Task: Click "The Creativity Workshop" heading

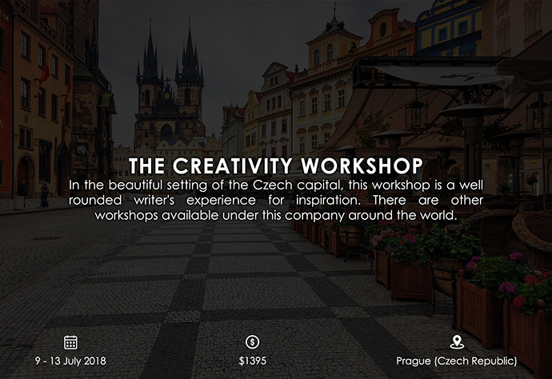Action: pyautogui.click(x=275, y=166)
